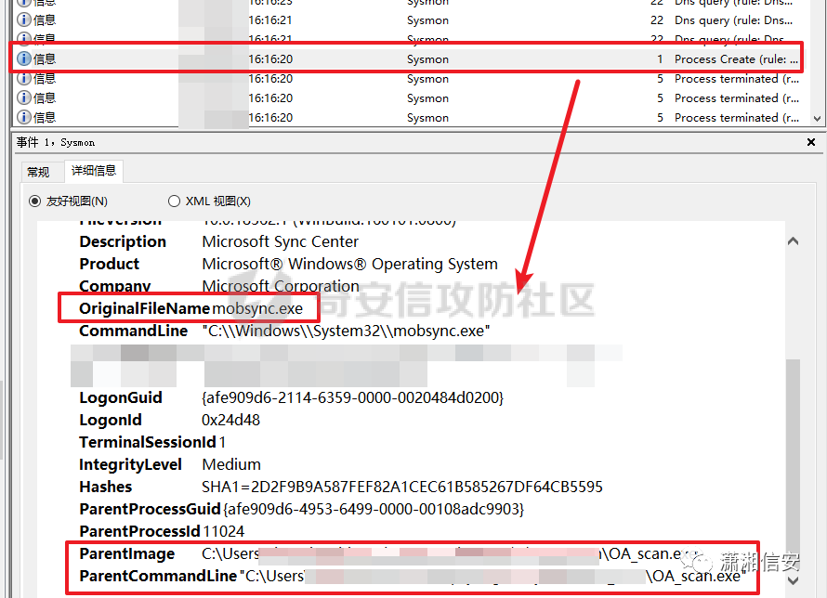Select the XML 视图(X) radio button
The height and width of the screenshot is (598, 827).
tap(174, 201)
